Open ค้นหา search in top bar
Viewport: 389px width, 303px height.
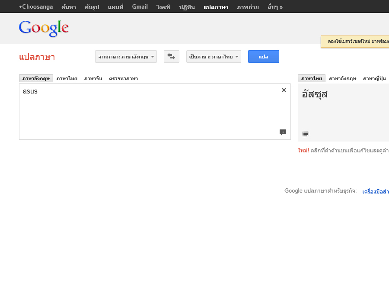coord(69,7)
